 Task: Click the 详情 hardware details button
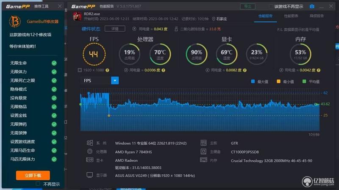coord(115,29)
